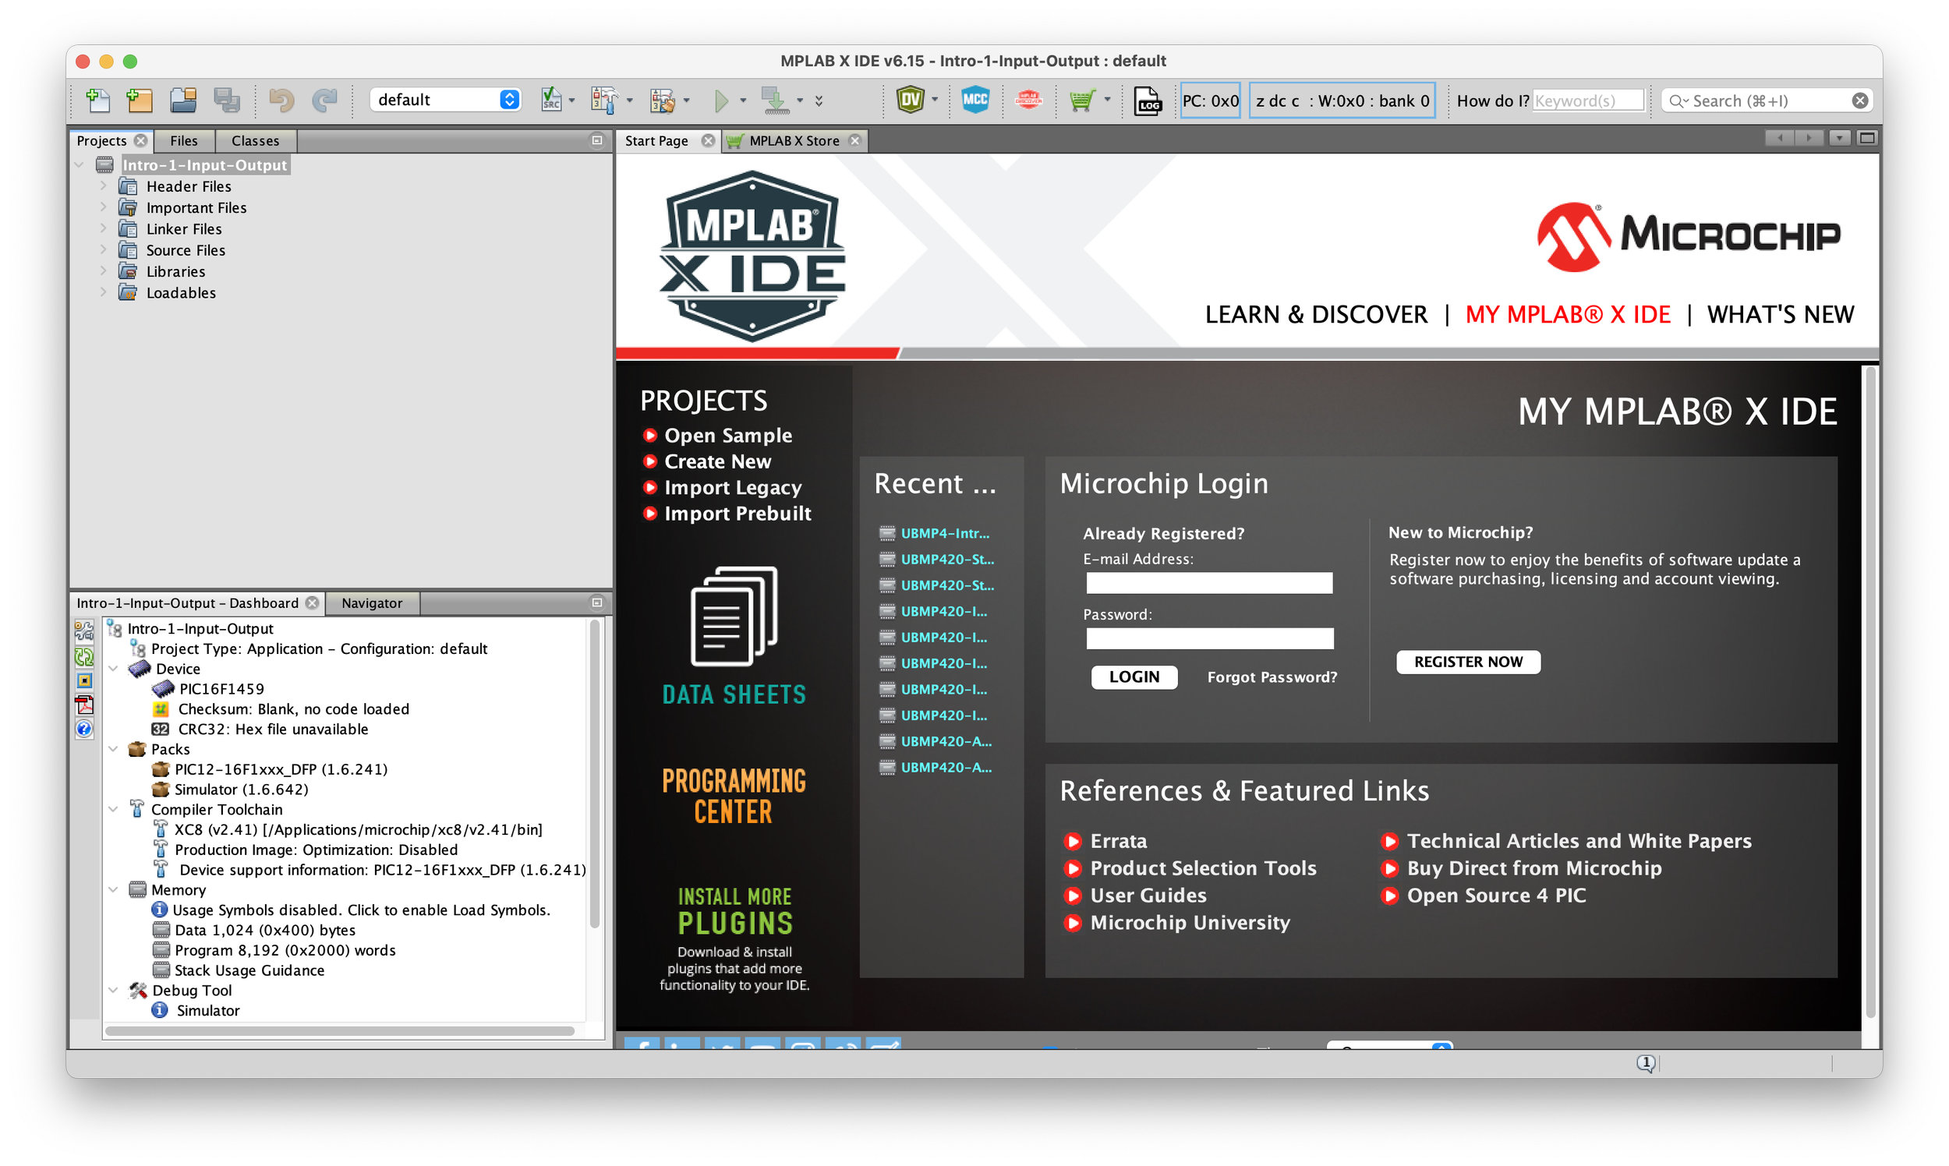This screenshot has width=1949, height=1166.
Task: Switch to the Files tab
Action: [x=184, y=140]
